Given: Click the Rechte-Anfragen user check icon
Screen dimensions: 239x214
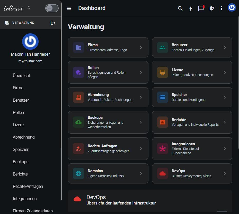Looking at the screenshot, I should 78,149.
